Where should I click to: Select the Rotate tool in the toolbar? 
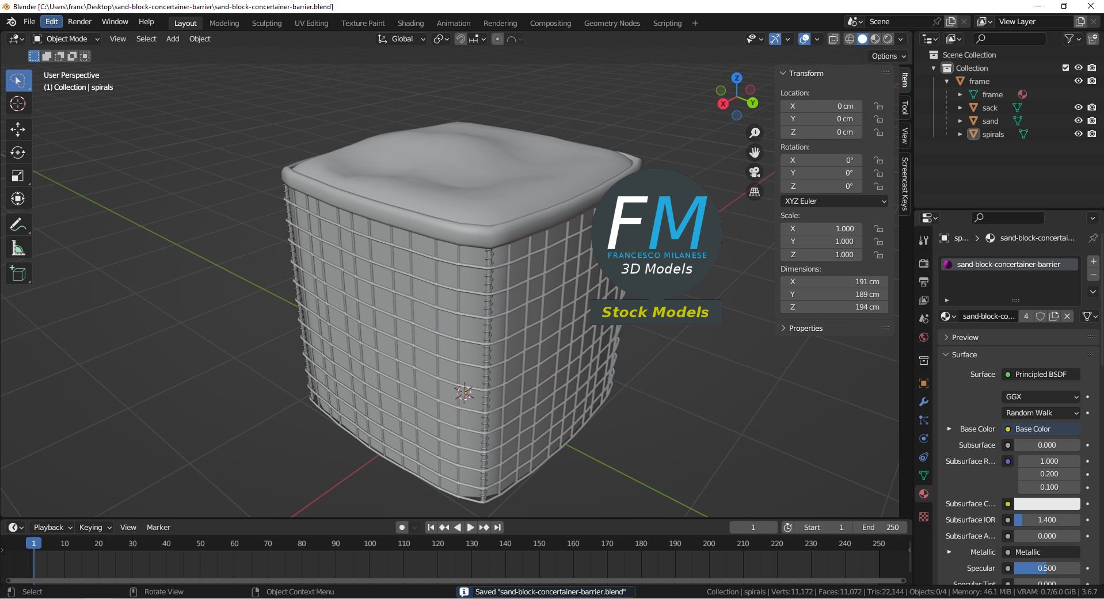tap(18, 152)
